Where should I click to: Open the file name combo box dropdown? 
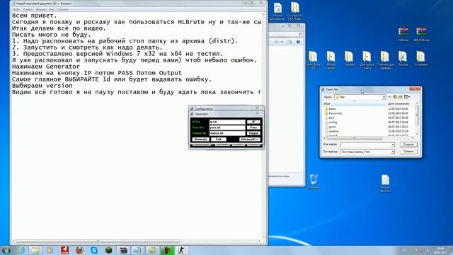(x=393, y=144)
